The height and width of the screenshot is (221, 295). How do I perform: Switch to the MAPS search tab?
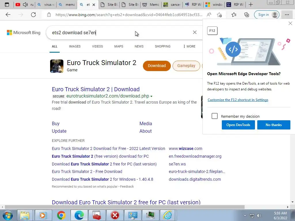[x=119, y=46]
